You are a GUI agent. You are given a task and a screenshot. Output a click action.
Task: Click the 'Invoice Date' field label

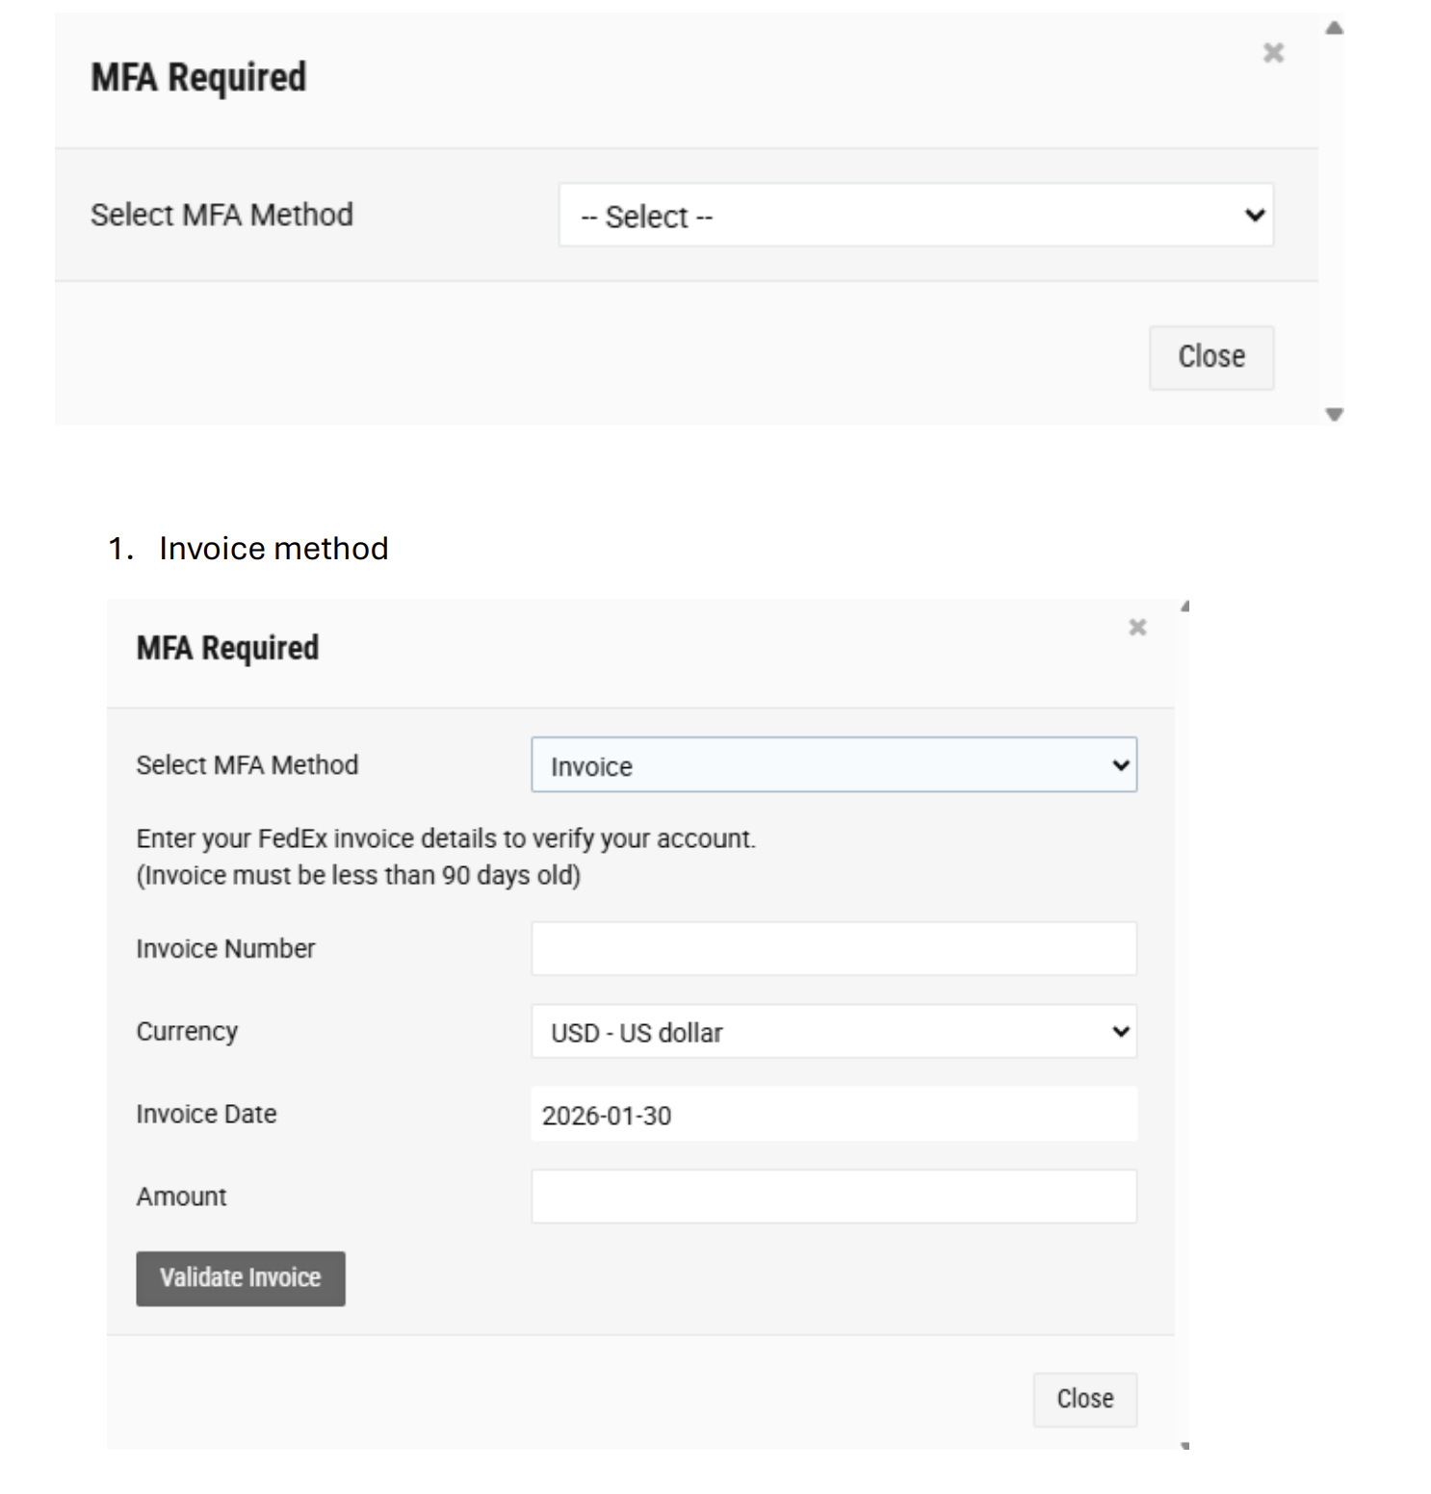[206, 1115]
